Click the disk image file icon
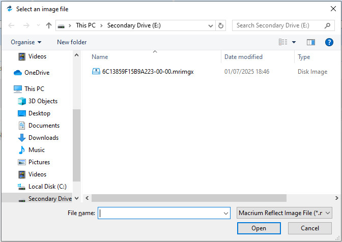Image resolution: width=342 pixels, height=242 pixels. click(x=96, y=72)
